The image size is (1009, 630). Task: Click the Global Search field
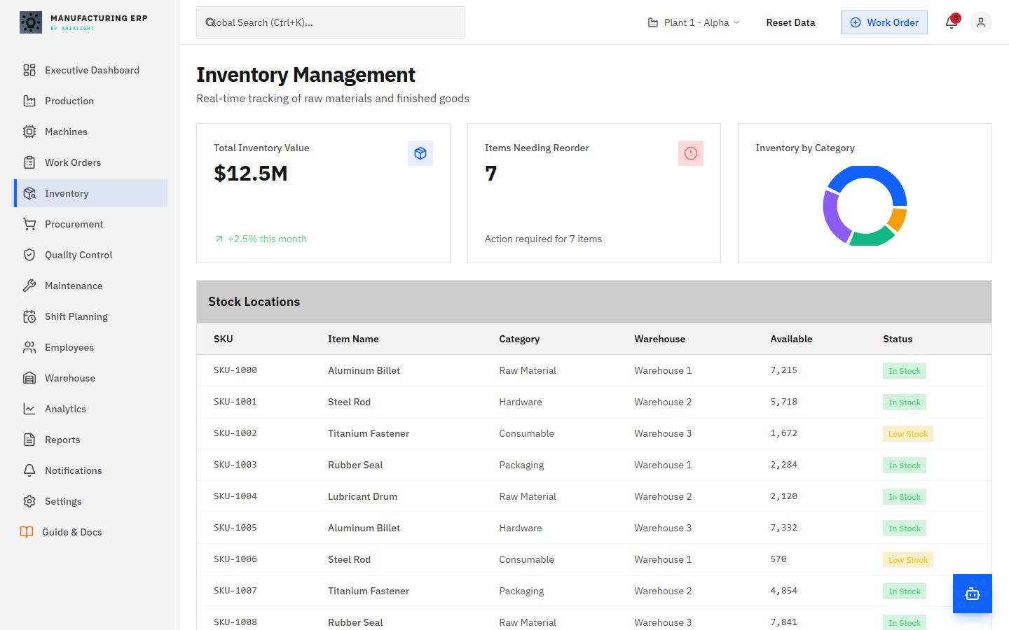(331, 22)
